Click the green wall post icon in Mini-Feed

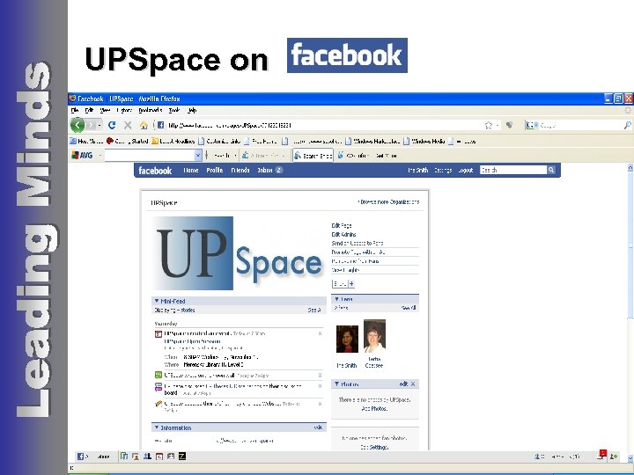158,376
